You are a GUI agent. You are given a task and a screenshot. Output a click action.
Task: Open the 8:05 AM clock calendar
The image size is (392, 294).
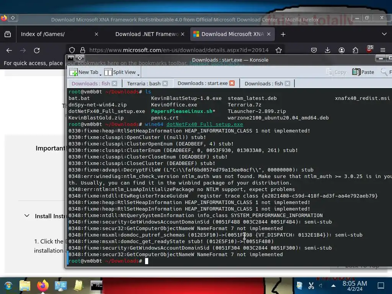point(354,286)
